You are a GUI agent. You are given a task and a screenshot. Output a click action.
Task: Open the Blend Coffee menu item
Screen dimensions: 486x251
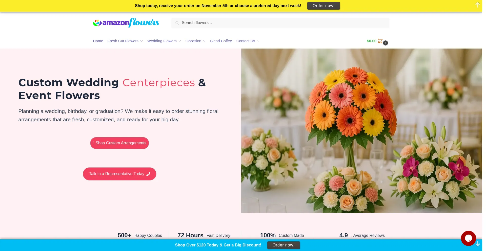(221, 41)
